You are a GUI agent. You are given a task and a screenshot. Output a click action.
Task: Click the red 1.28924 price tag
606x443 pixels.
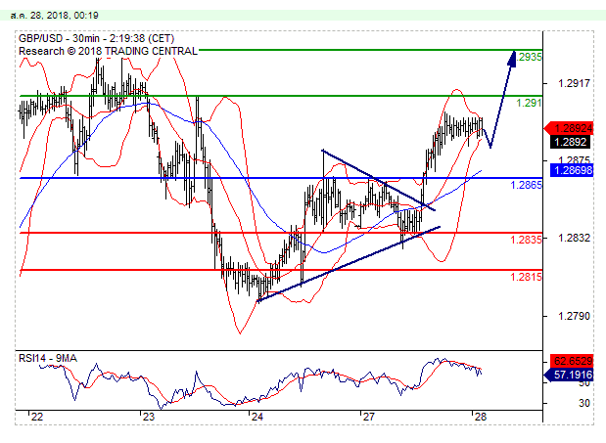pyautogui.click(x=571, y=128)
